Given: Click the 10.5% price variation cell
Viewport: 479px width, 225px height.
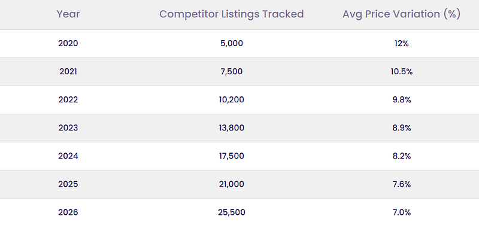Looking at the screenshot, I should 401,71.
